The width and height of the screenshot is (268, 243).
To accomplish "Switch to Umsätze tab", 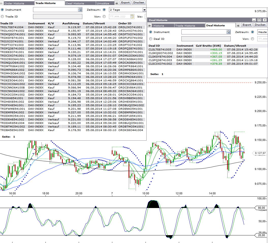I will pos(105,3).
